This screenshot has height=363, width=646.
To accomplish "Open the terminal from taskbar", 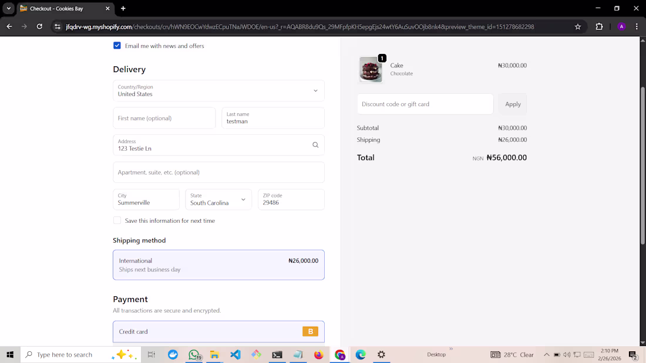I will point(277,354).
